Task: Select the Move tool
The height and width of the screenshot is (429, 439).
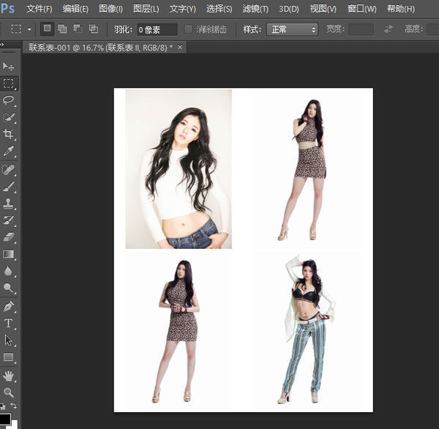Action: pyautogui.click(x=9, y=67)
